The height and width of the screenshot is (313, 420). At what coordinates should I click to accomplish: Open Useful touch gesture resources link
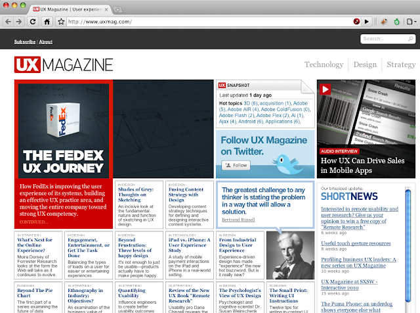356,243
